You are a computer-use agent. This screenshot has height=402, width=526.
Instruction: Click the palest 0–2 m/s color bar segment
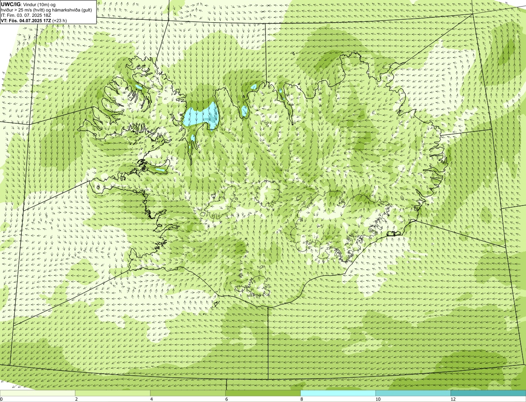point(38,393)
